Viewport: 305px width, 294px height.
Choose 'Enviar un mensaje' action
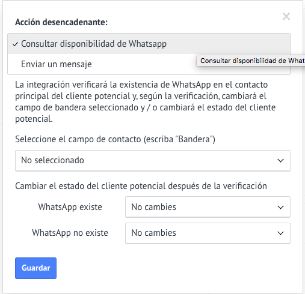tap(149, 64)
